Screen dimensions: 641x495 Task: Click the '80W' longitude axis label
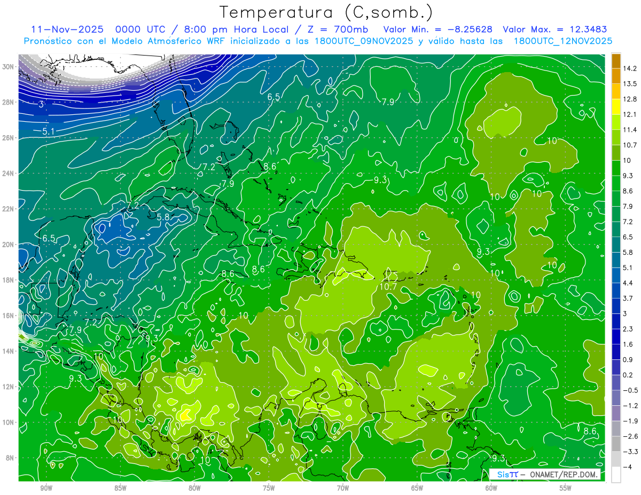194,488
